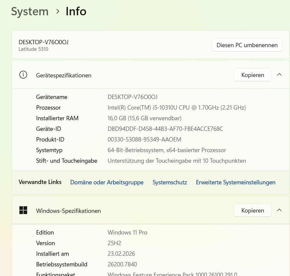Click the Info breadcrumb heading
Image resolution: width=290 pixels, height=276 pixels.
click(x=76, y=11)
